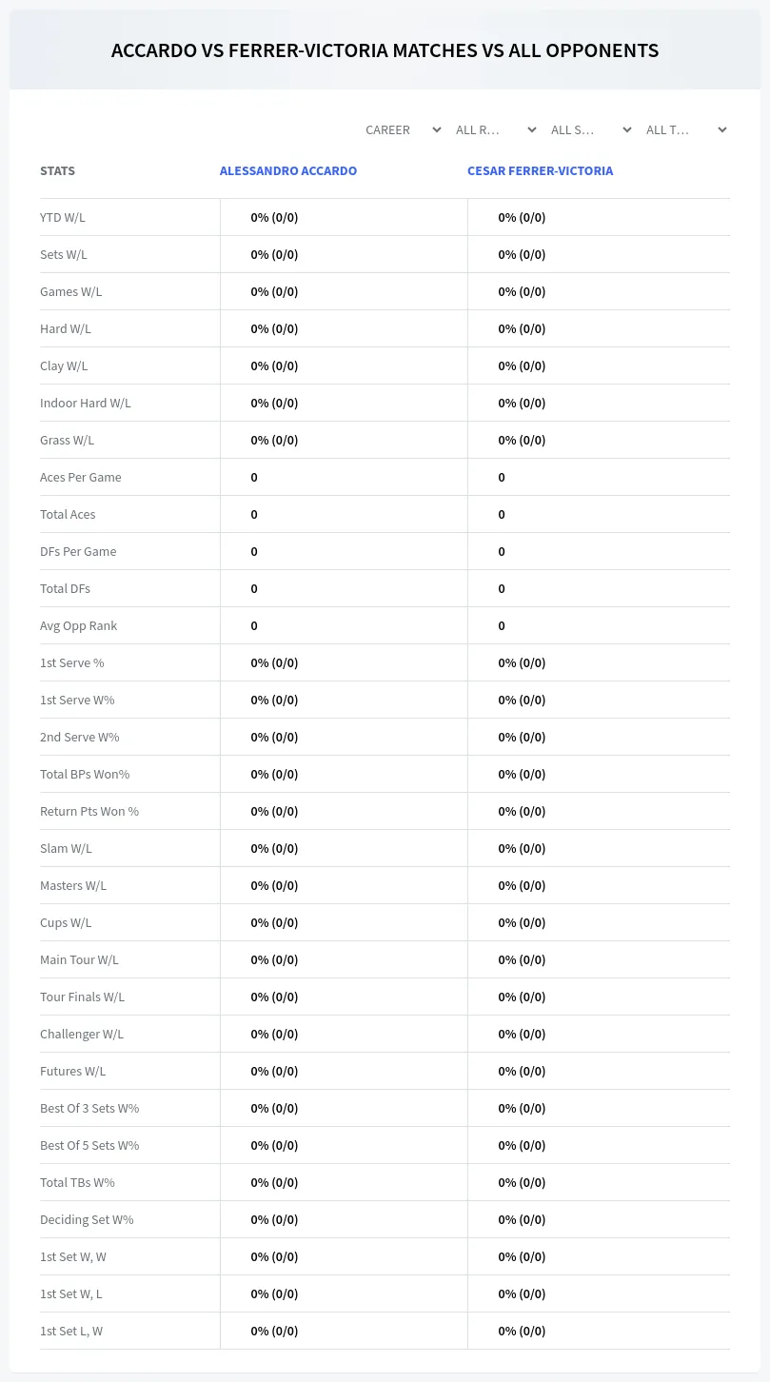Open Alessandro Accardo player link
The height and width of the screenshot is (1382, 770).
(288, 171)
